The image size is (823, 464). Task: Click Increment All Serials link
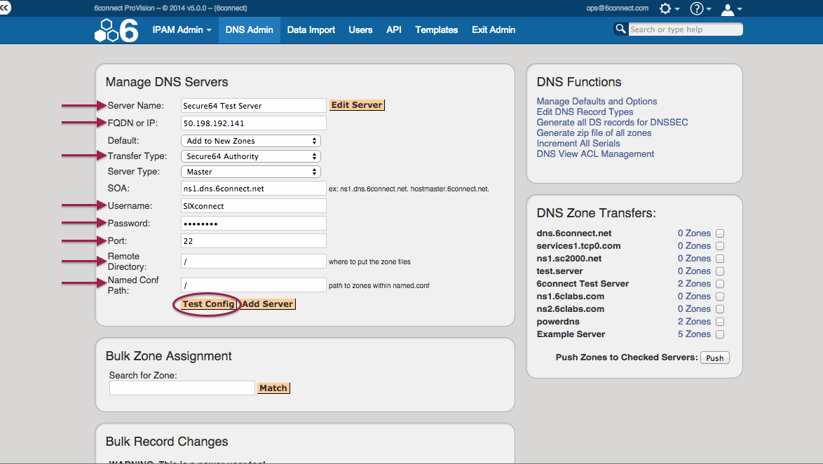click(x=578, y=143)
